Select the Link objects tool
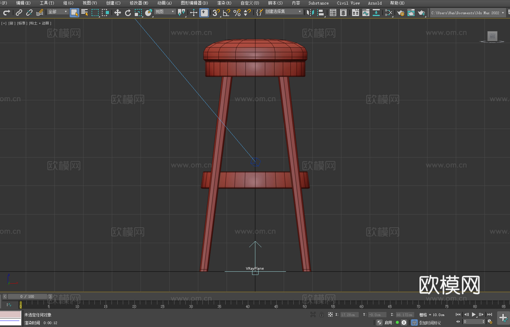The image size is (510, 327). click(19, 13)
